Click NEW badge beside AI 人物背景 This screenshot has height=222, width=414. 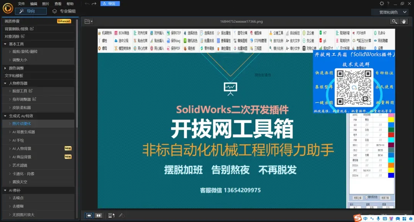click(x=68, y=148)
